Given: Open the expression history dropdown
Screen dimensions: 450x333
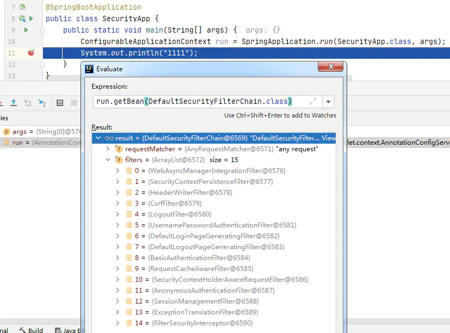Looking at the screenshot, I should coord(328,102).
